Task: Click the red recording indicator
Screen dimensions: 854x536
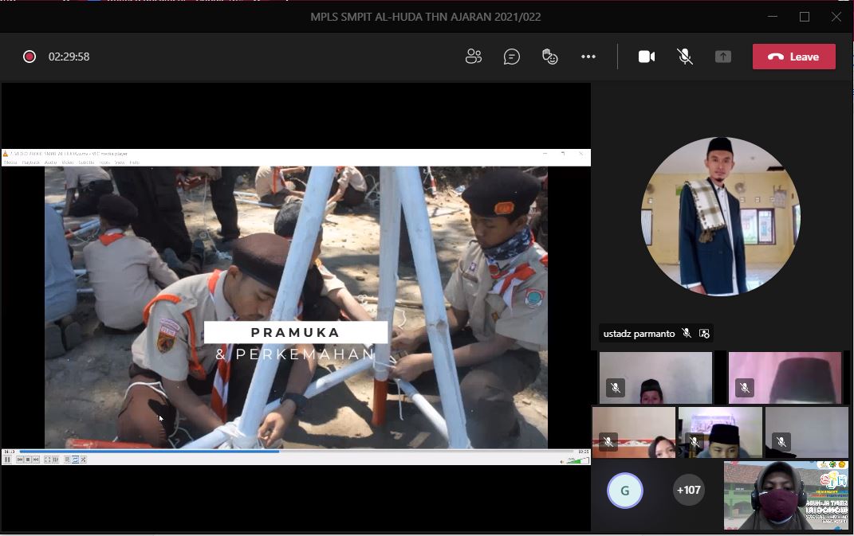Action: tap(30, 57)
